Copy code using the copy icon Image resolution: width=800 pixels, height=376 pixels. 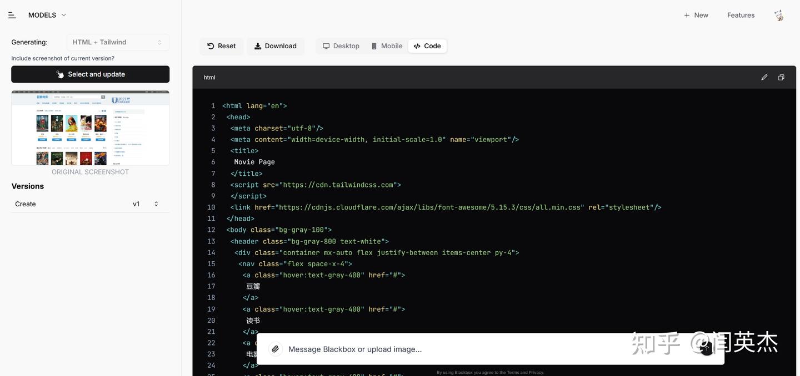[781, 78]
